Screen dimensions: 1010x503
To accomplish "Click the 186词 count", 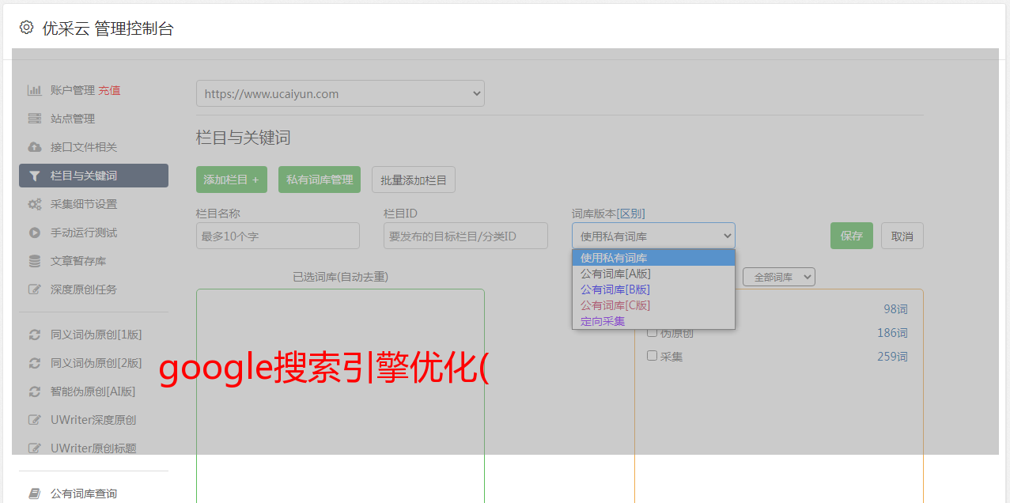I will pyautogui.click(x=892, y=333).
